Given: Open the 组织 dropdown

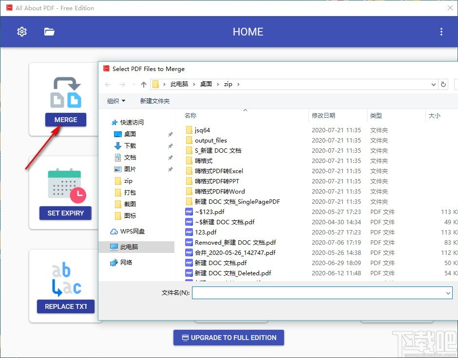Looking at the screenshot, I should 116,101.
